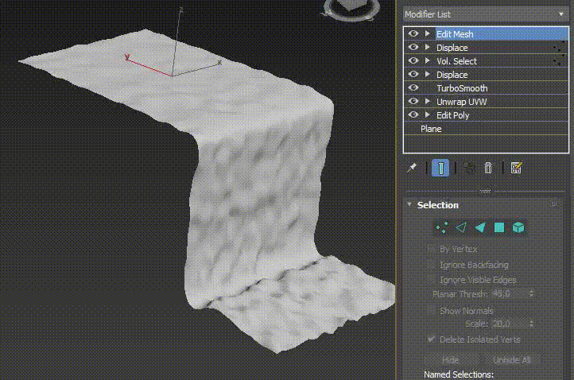Open Configure Modifier Sets icon
Screen dimensions: 574x380
pos(516,168)
